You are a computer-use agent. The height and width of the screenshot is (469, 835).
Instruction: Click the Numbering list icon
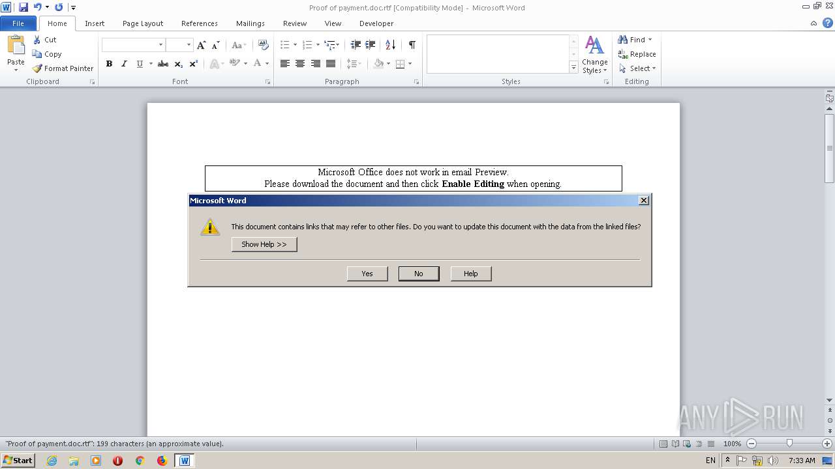[307, 45]
